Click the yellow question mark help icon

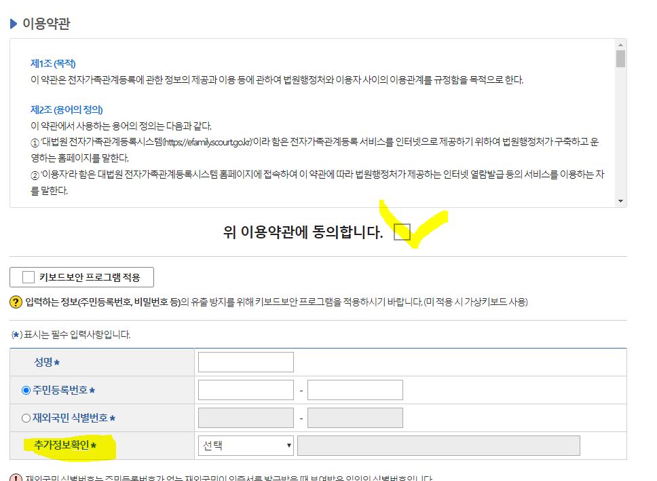point(16,302)
